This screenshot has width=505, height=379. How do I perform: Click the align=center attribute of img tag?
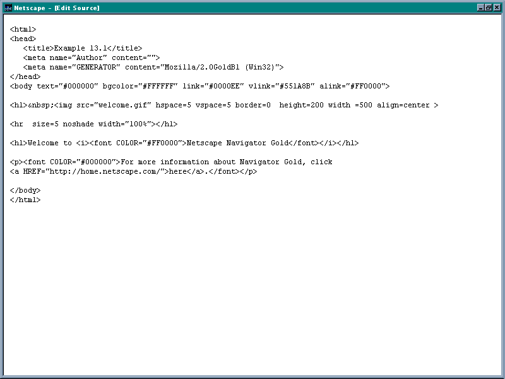pyautogui.click(x=404, y=105)
